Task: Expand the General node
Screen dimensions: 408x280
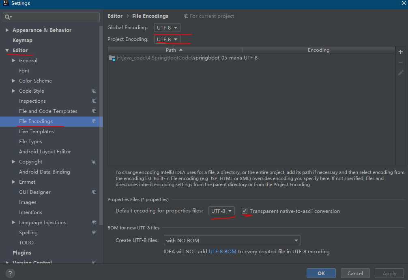Action: (13, 60)
